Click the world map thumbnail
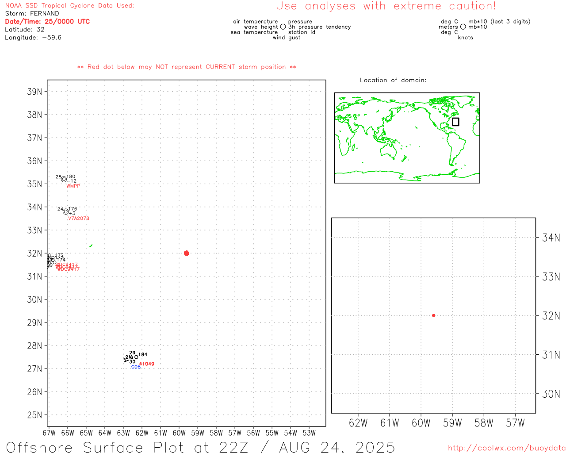The image size is (566, 453). [x=407, y=138]
